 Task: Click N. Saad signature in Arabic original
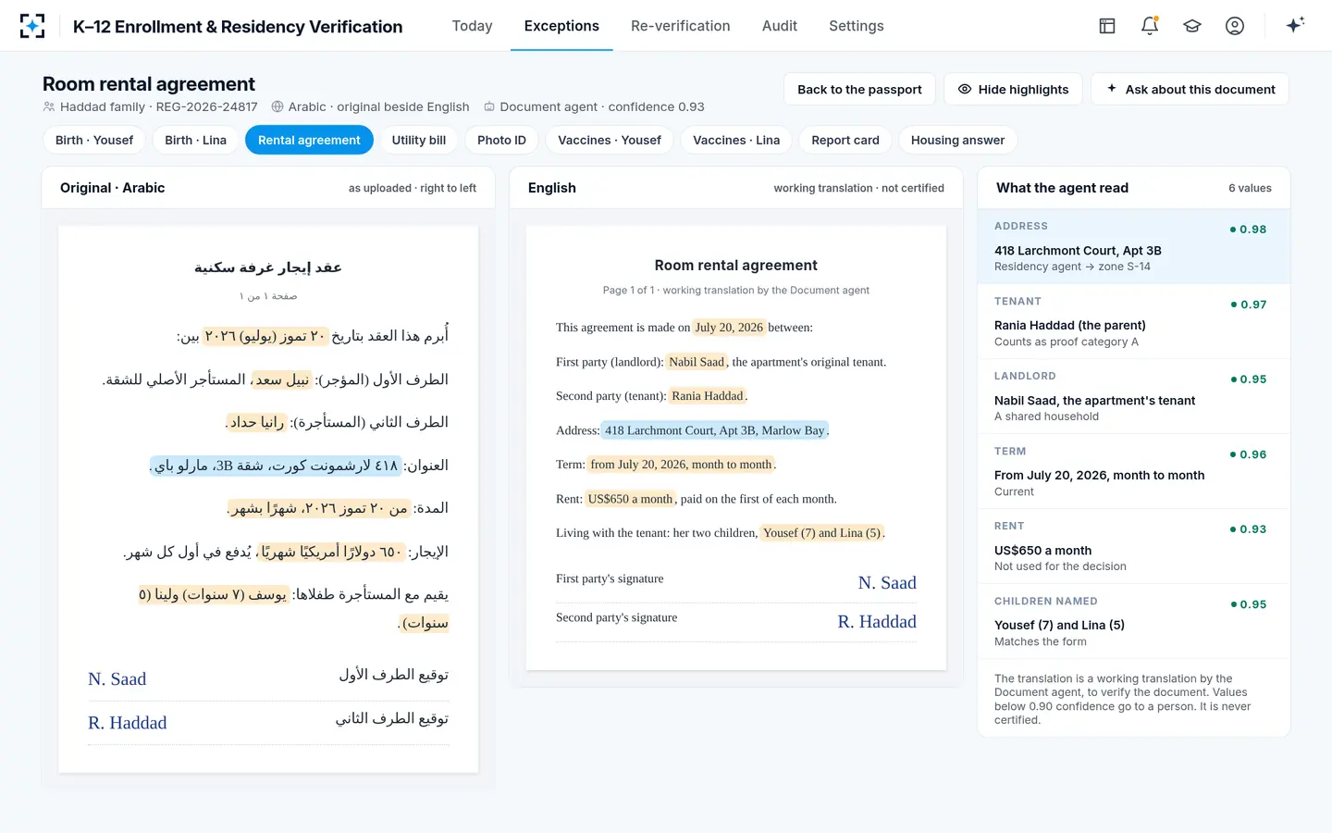pyautogui.click(x=117, y=679)
